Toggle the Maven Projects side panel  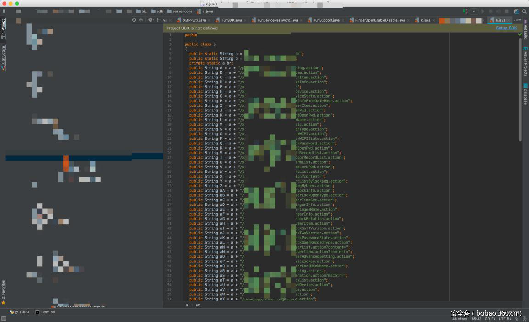(525, 61)
